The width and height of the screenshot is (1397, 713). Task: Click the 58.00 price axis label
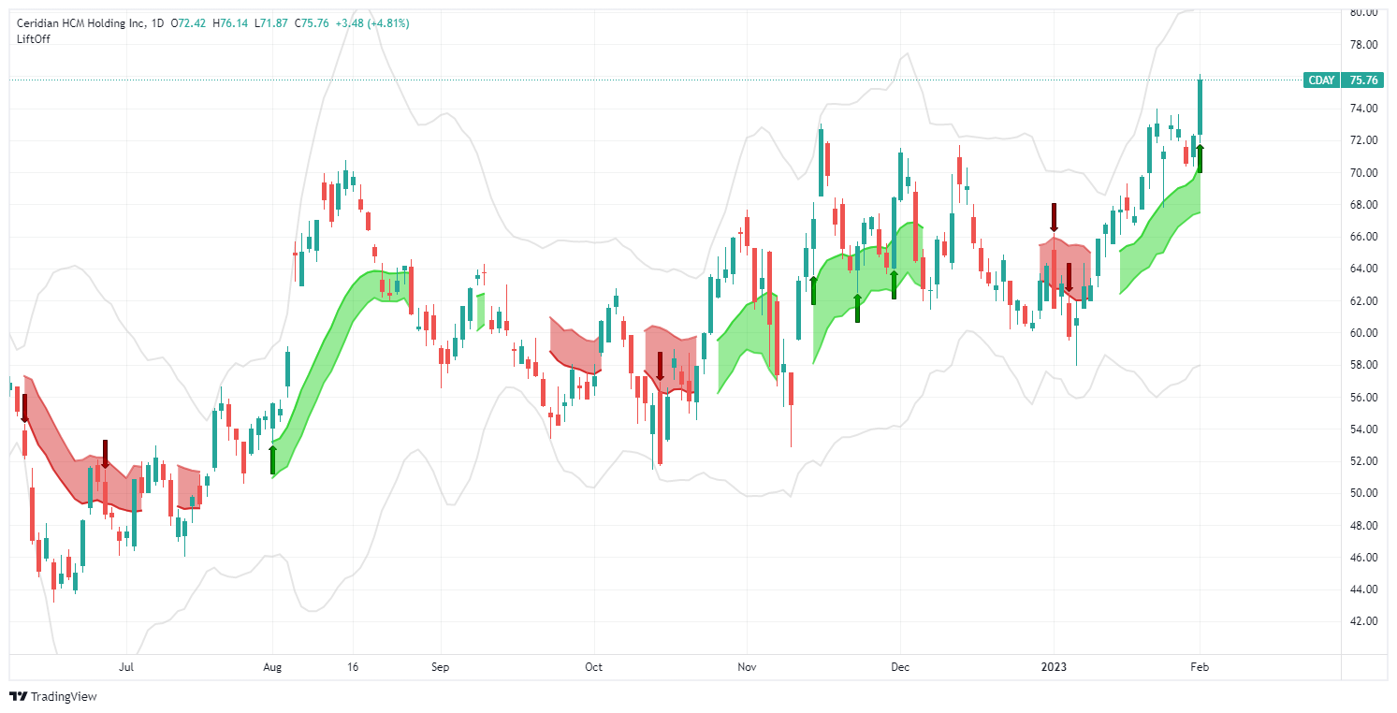tap(1361, 365)
